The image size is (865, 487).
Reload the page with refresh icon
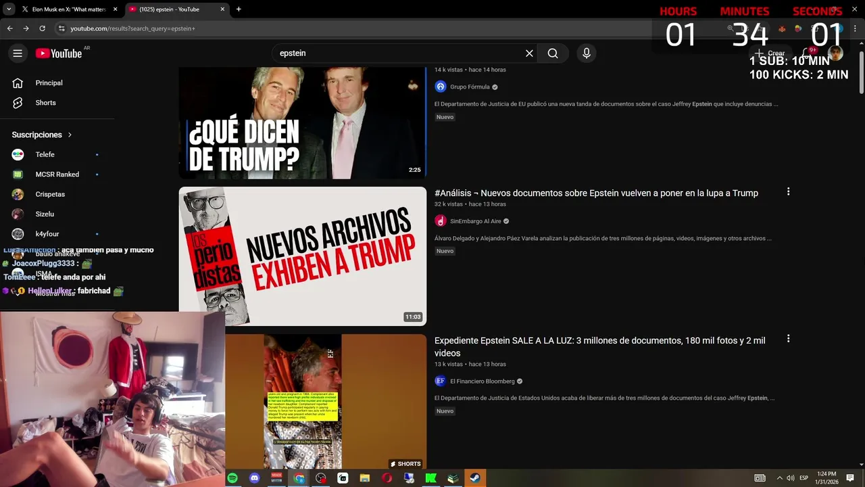tap(42, 28)
